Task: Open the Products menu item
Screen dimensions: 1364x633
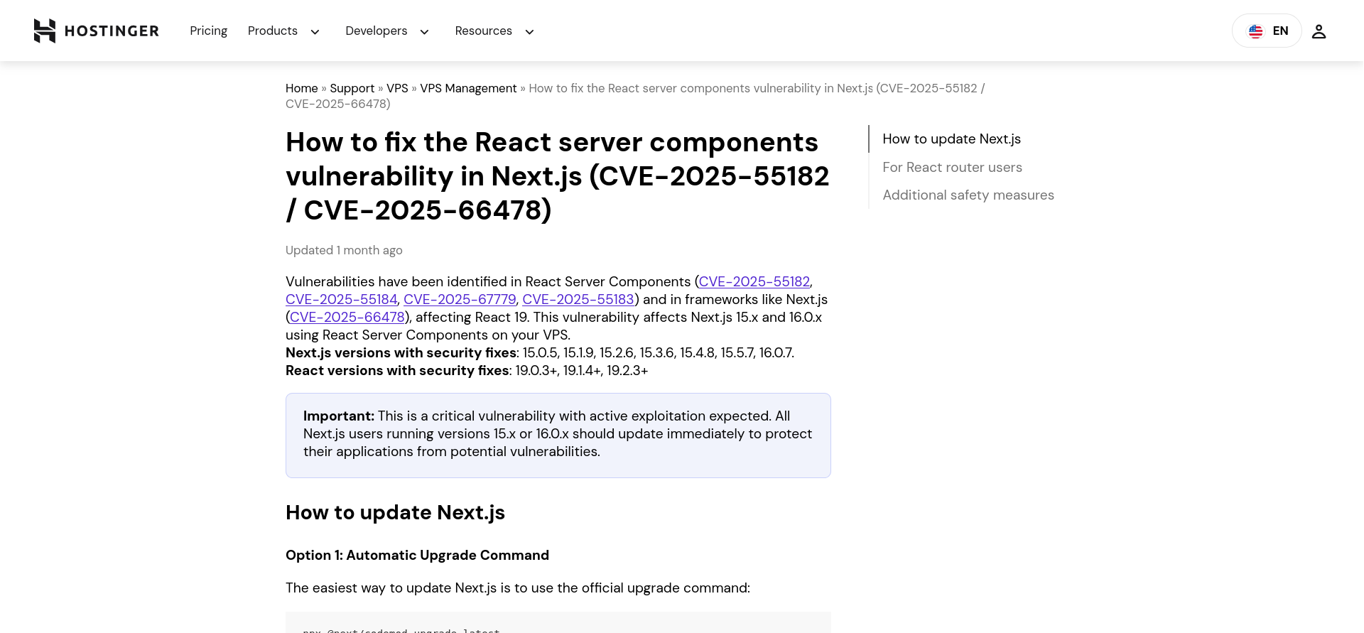Action: 273,31
